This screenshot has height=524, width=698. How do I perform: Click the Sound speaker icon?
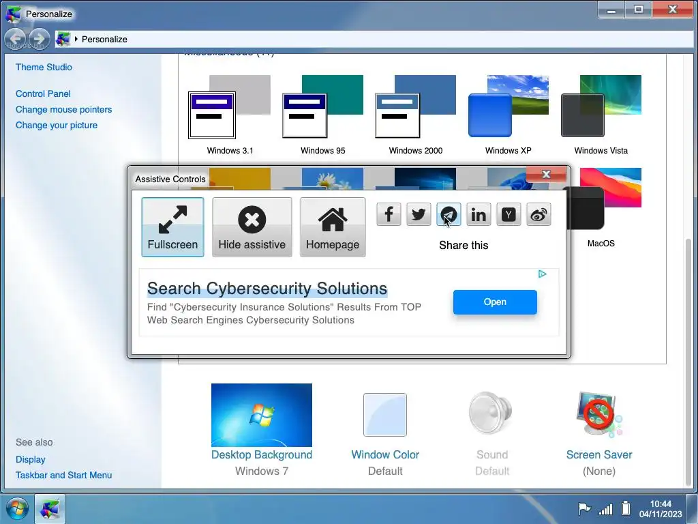coord(491,413)
